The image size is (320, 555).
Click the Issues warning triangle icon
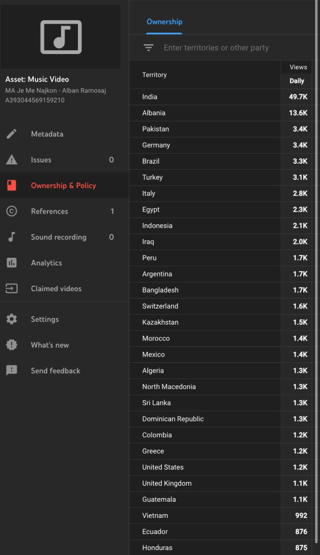[12, 160]
